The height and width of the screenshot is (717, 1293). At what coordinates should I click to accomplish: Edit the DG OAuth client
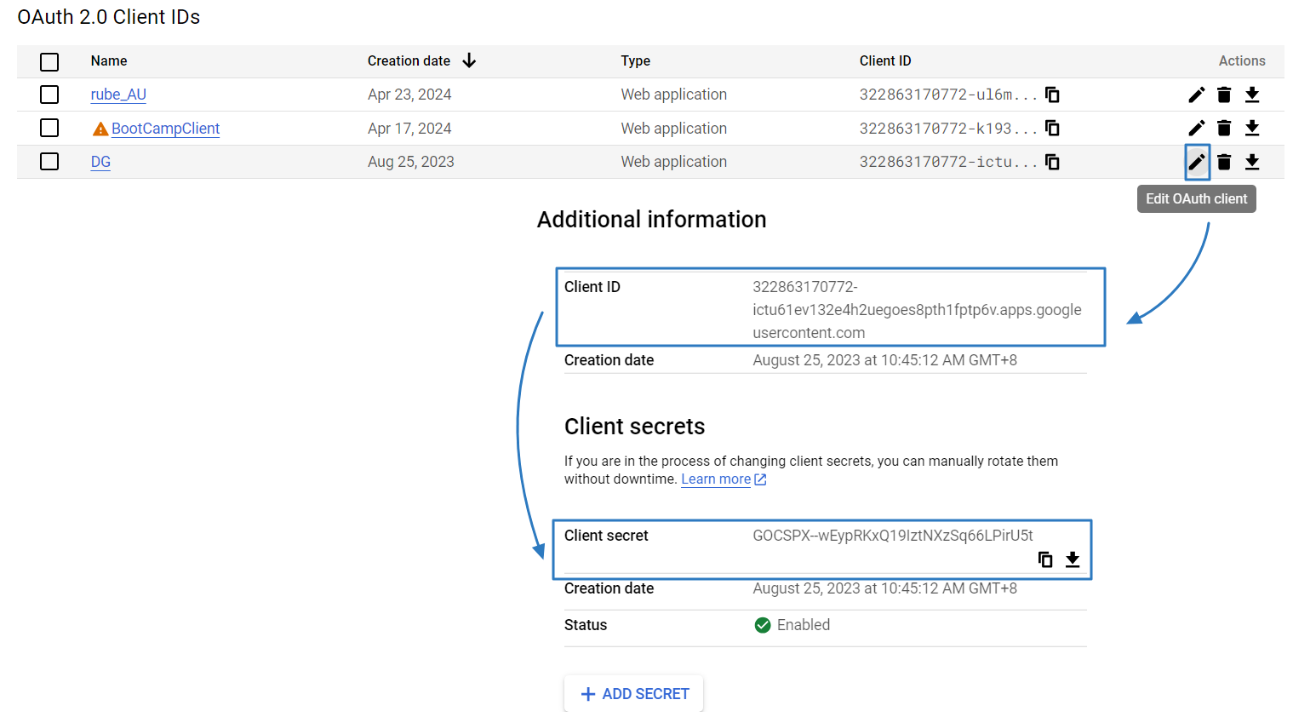pos(1196,162)
